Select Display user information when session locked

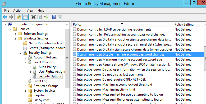coord(124,70)
